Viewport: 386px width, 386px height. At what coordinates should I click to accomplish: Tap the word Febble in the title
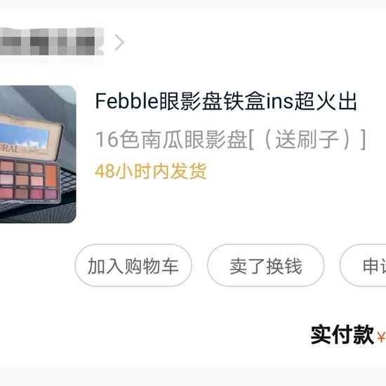(x=126, y=101)
